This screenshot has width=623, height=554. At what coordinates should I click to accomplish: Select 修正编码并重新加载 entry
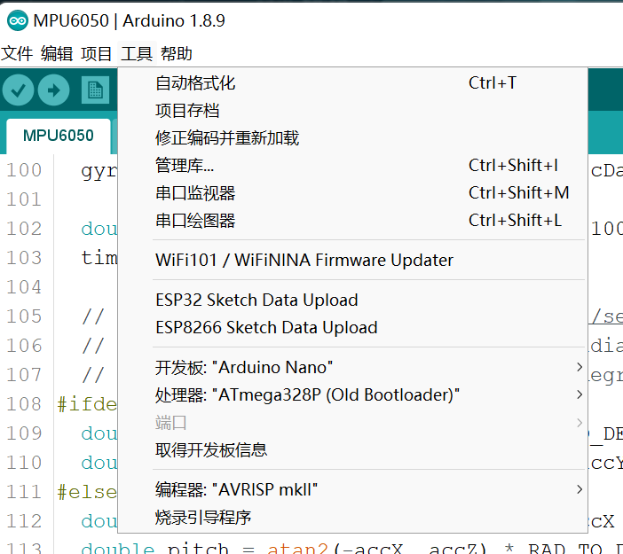(352, 138)
